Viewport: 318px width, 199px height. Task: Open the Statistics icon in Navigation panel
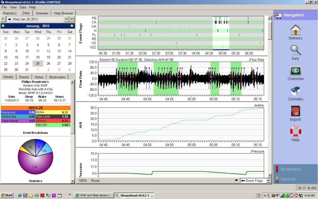click(x=295, y=30)
